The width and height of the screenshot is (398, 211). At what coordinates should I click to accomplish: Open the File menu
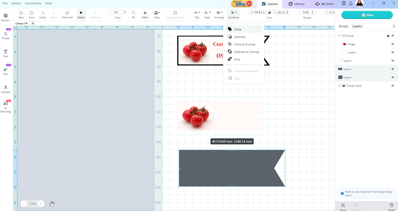(5, 3)
